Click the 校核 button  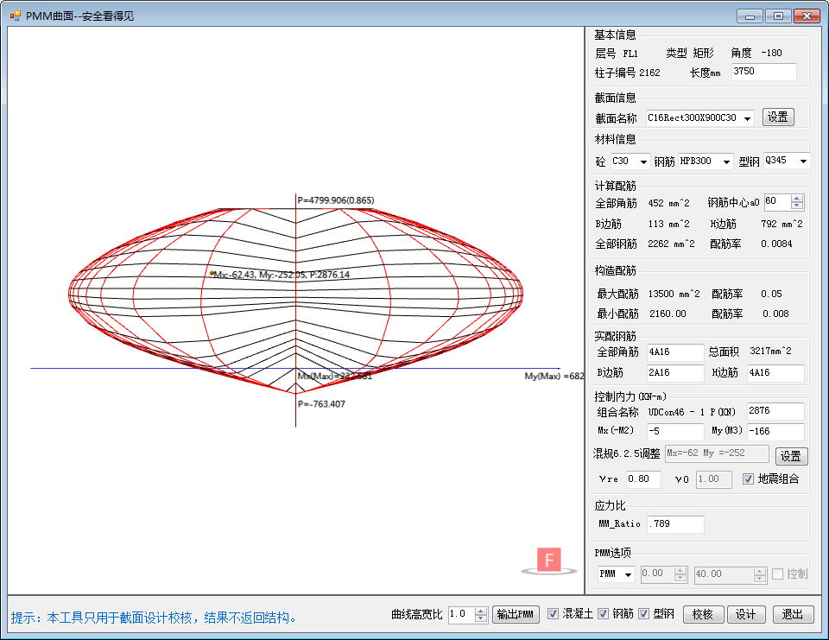coord(703,614)
